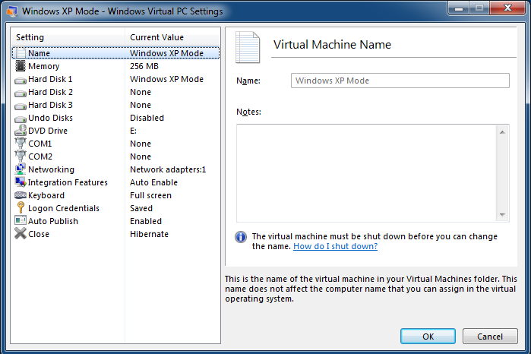
Task: Click the DVD Drive disc icon
Action: point(21,130)
